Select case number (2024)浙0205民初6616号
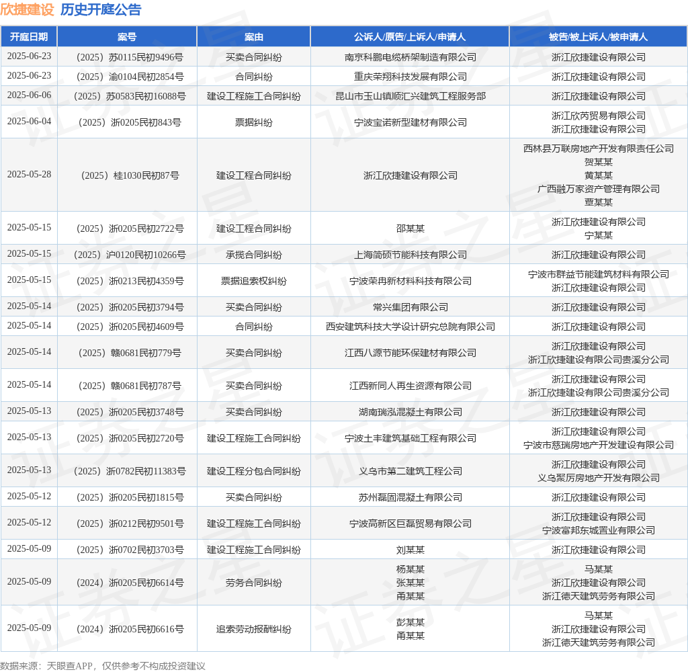The width and height of the screenshot is (688, 672). coord(127,629)
